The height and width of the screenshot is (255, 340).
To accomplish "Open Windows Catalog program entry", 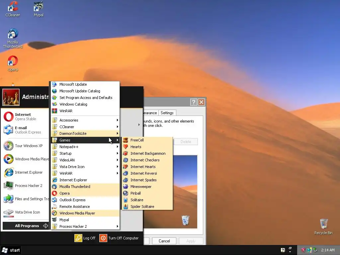I will pos(85,104).
